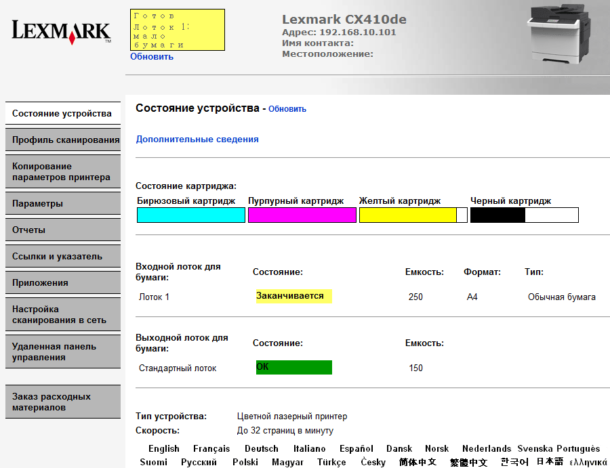The width and height of the screenshot is (610, 468).
Task: Open Удаленная панель управления
Action: click(x=63, y=352)
